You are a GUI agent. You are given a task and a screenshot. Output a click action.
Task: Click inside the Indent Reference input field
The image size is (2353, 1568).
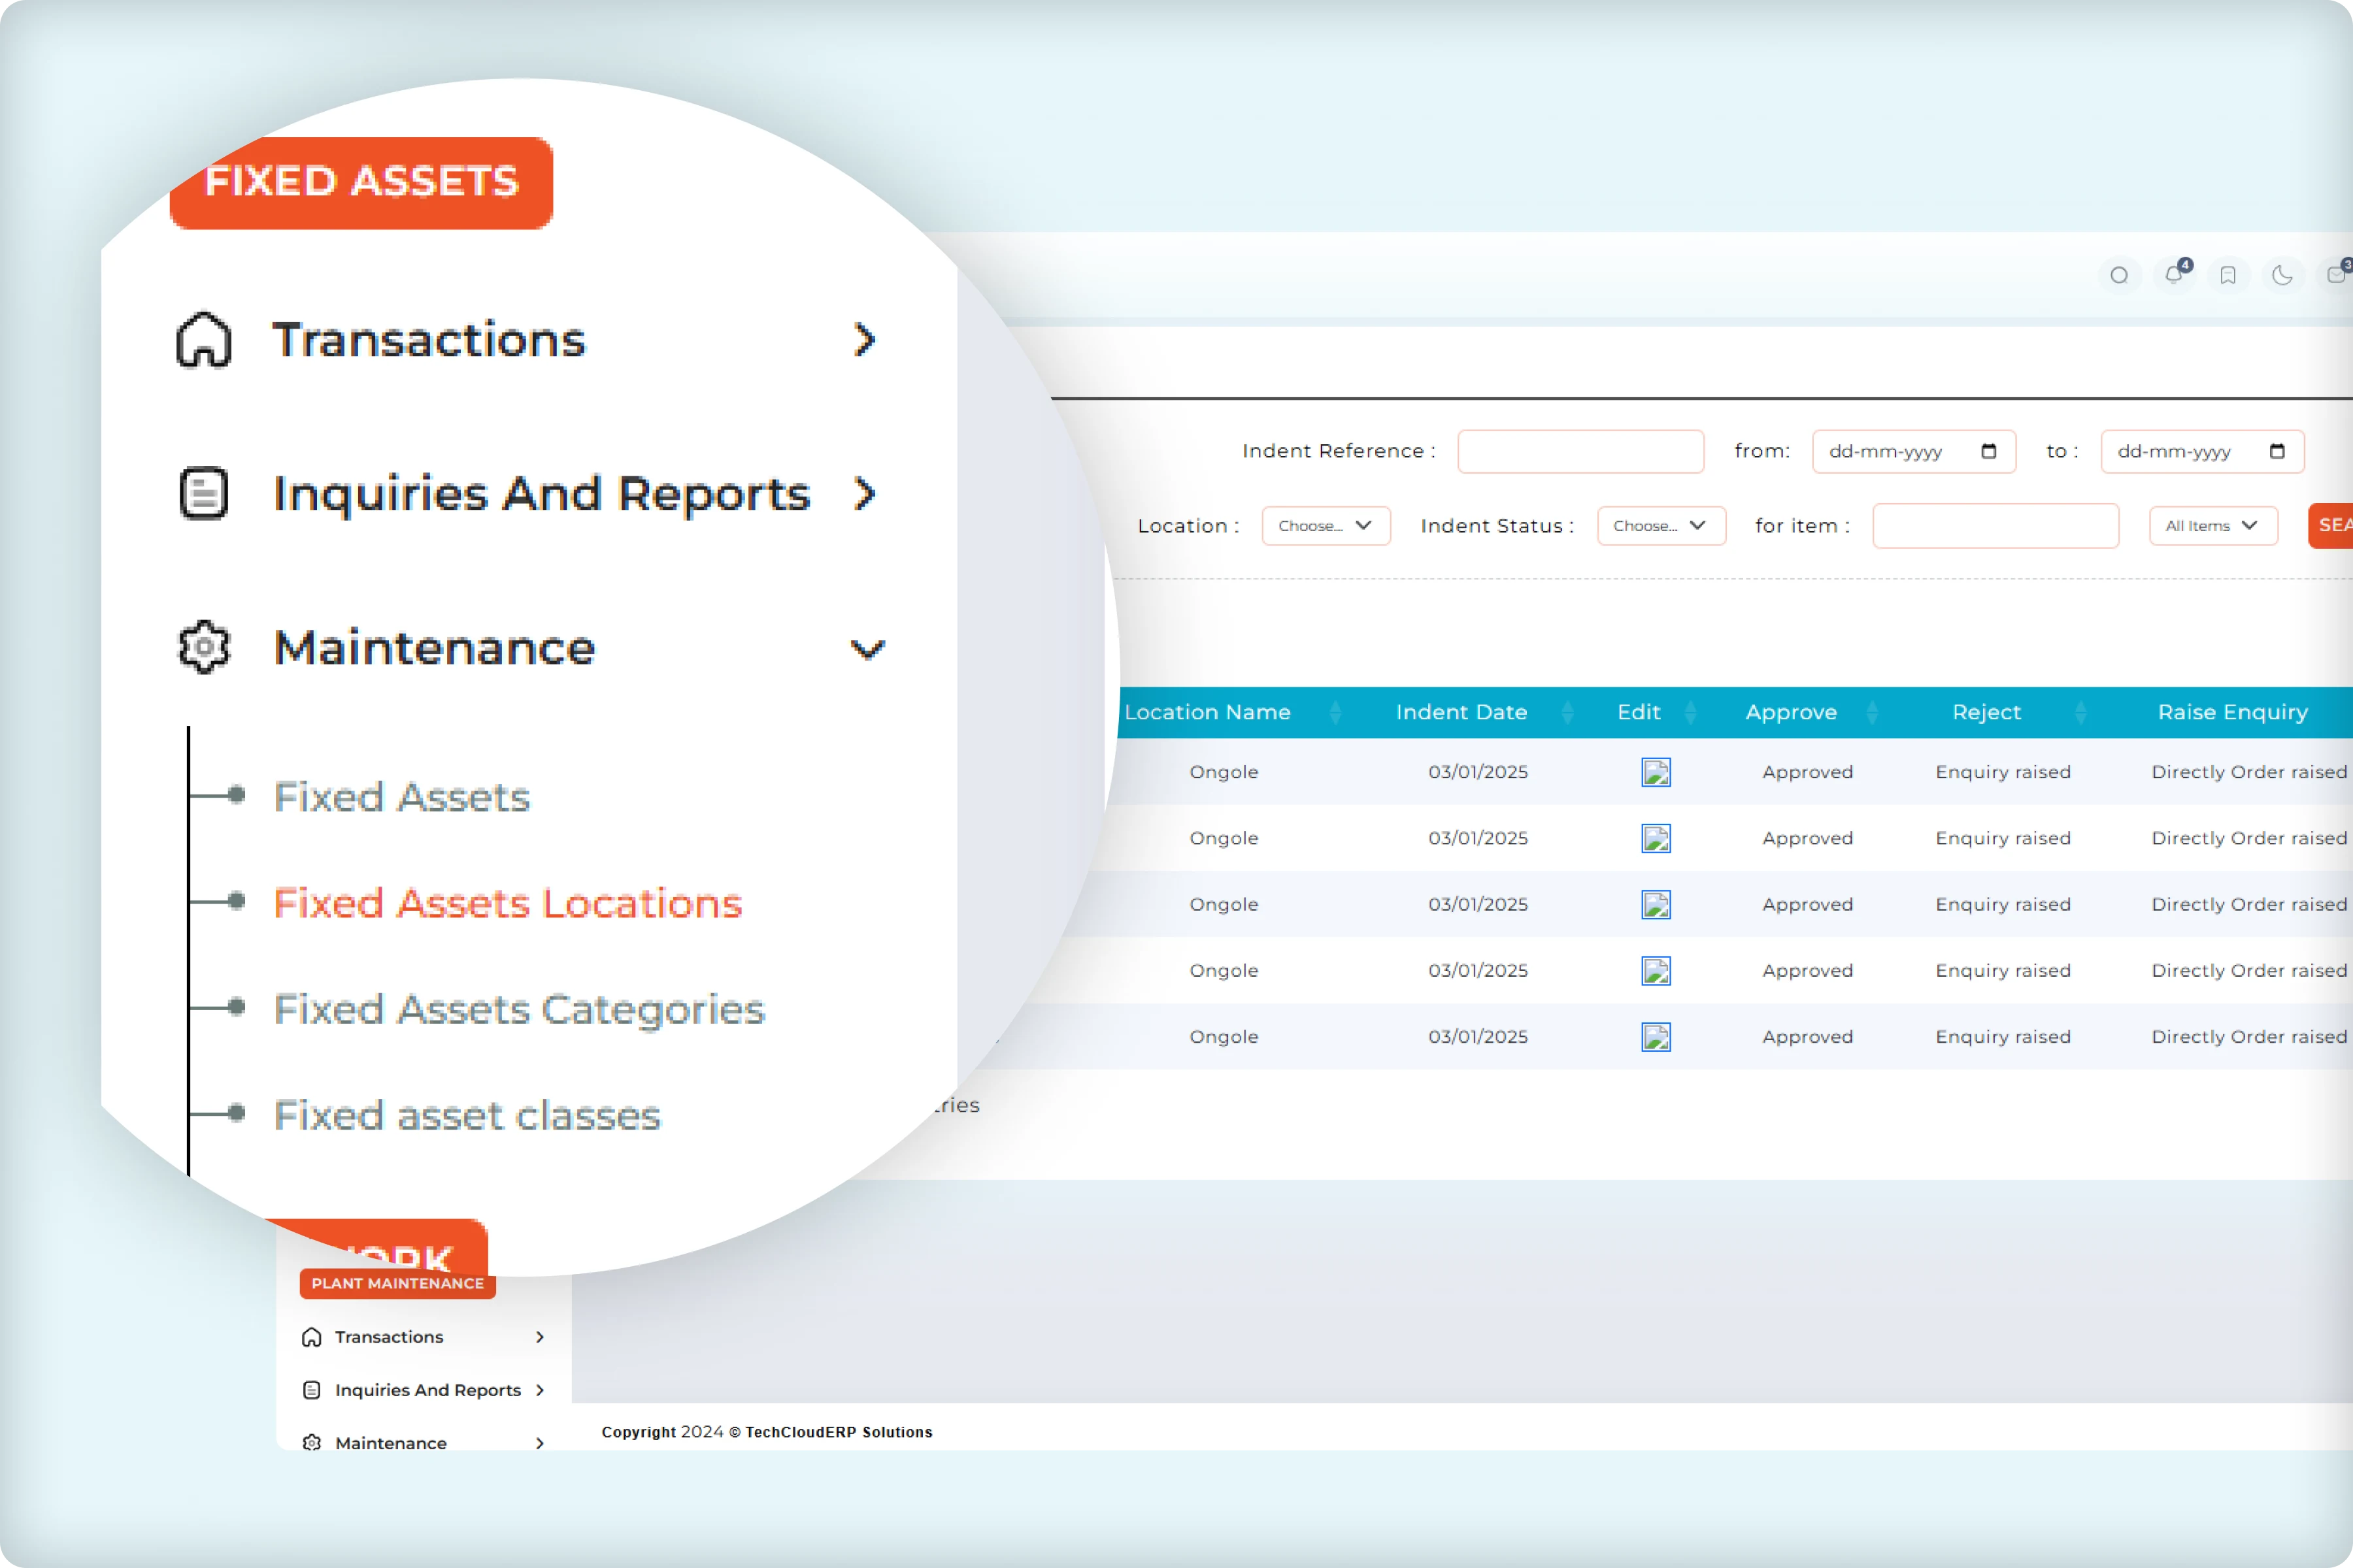1580,451
